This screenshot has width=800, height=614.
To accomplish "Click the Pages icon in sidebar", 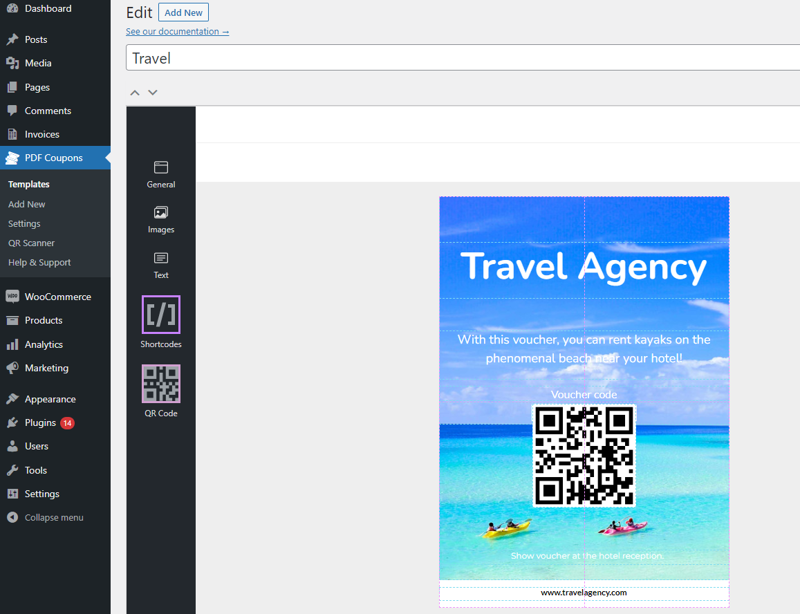I will pyautogui.click(x=12, y=87).
